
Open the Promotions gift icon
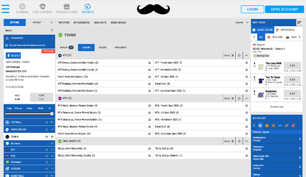pos(66,6)
